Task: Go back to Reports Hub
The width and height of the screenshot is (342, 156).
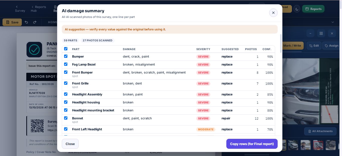Action: point(38,9)
